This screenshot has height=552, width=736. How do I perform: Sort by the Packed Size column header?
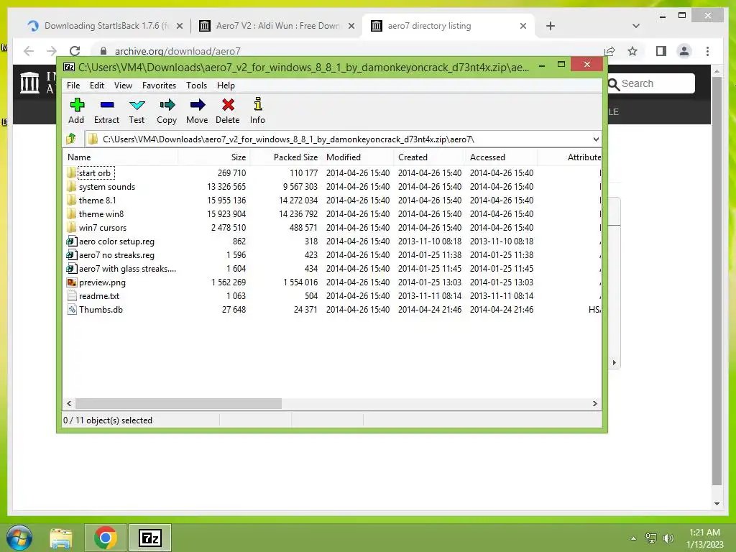click(x=286, y=157)
